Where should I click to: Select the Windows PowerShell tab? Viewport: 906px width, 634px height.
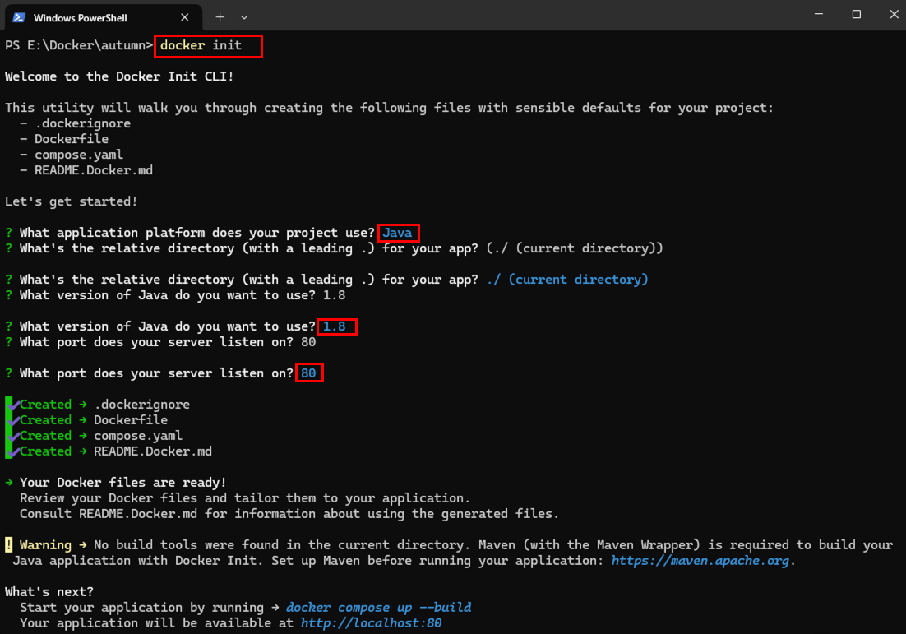[104, 17]
